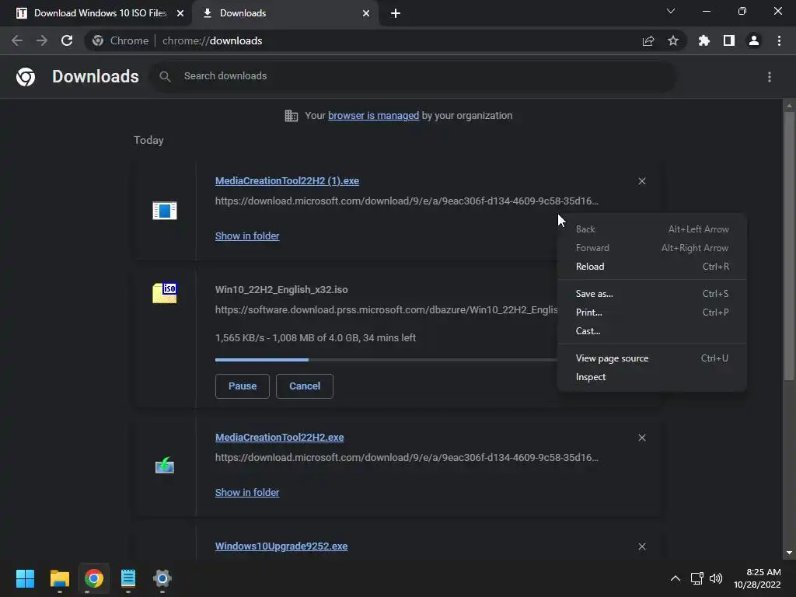Image resolution: width=796 pixels, height=597 pixels.
Task: Toggle the side panel icon
Action: coord(729,40)
